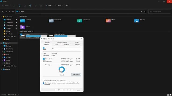172x96 pixels.
Task: Open the See more ellipsis menu
Action: click(67, 6)
